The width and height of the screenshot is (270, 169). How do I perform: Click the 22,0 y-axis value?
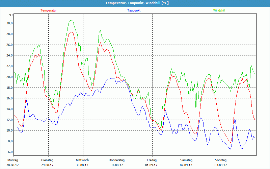tap(9, 66)
